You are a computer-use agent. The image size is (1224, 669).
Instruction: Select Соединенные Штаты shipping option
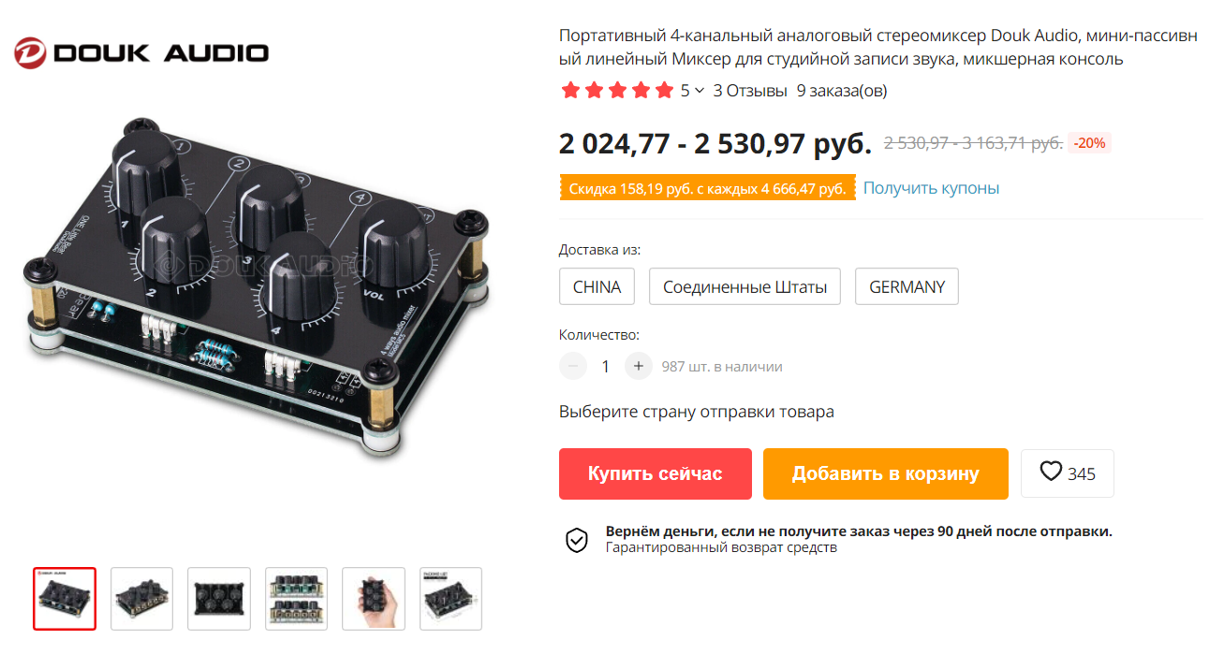click(745, 286)
